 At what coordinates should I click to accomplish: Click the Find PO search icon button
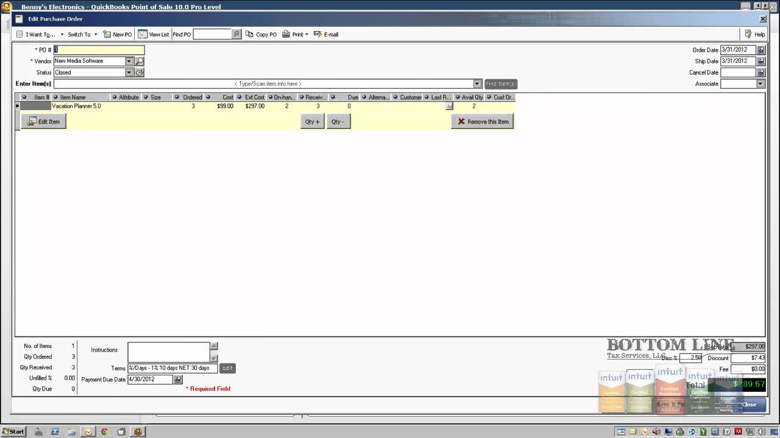coord(237,34)
